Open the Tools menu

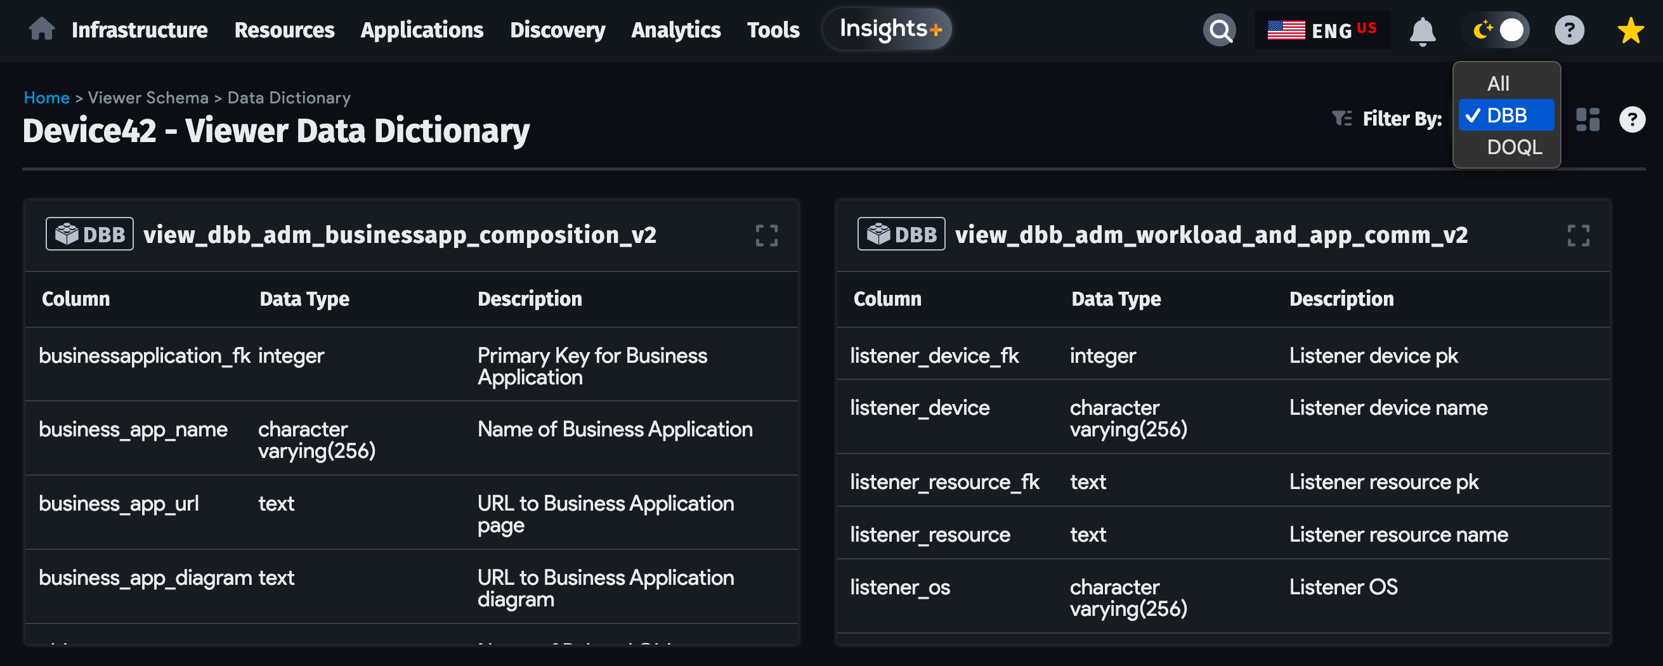[773, 30]
